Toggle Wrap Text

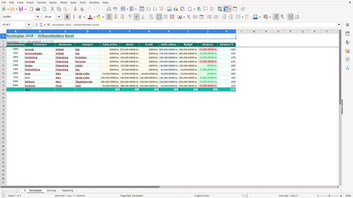(151, 17)
